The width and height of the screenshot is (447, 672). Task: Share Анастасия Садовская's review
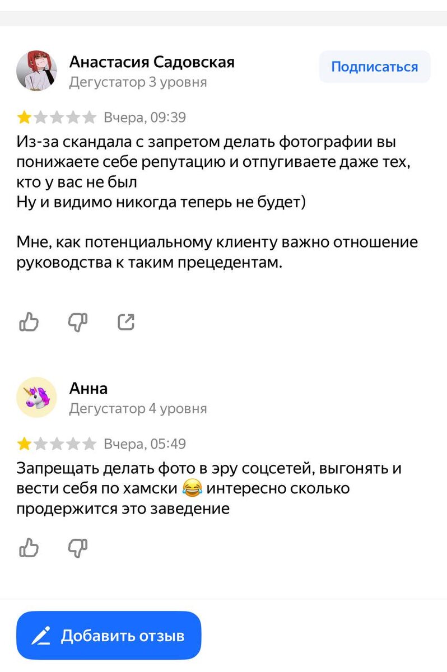tap(127, 322)
